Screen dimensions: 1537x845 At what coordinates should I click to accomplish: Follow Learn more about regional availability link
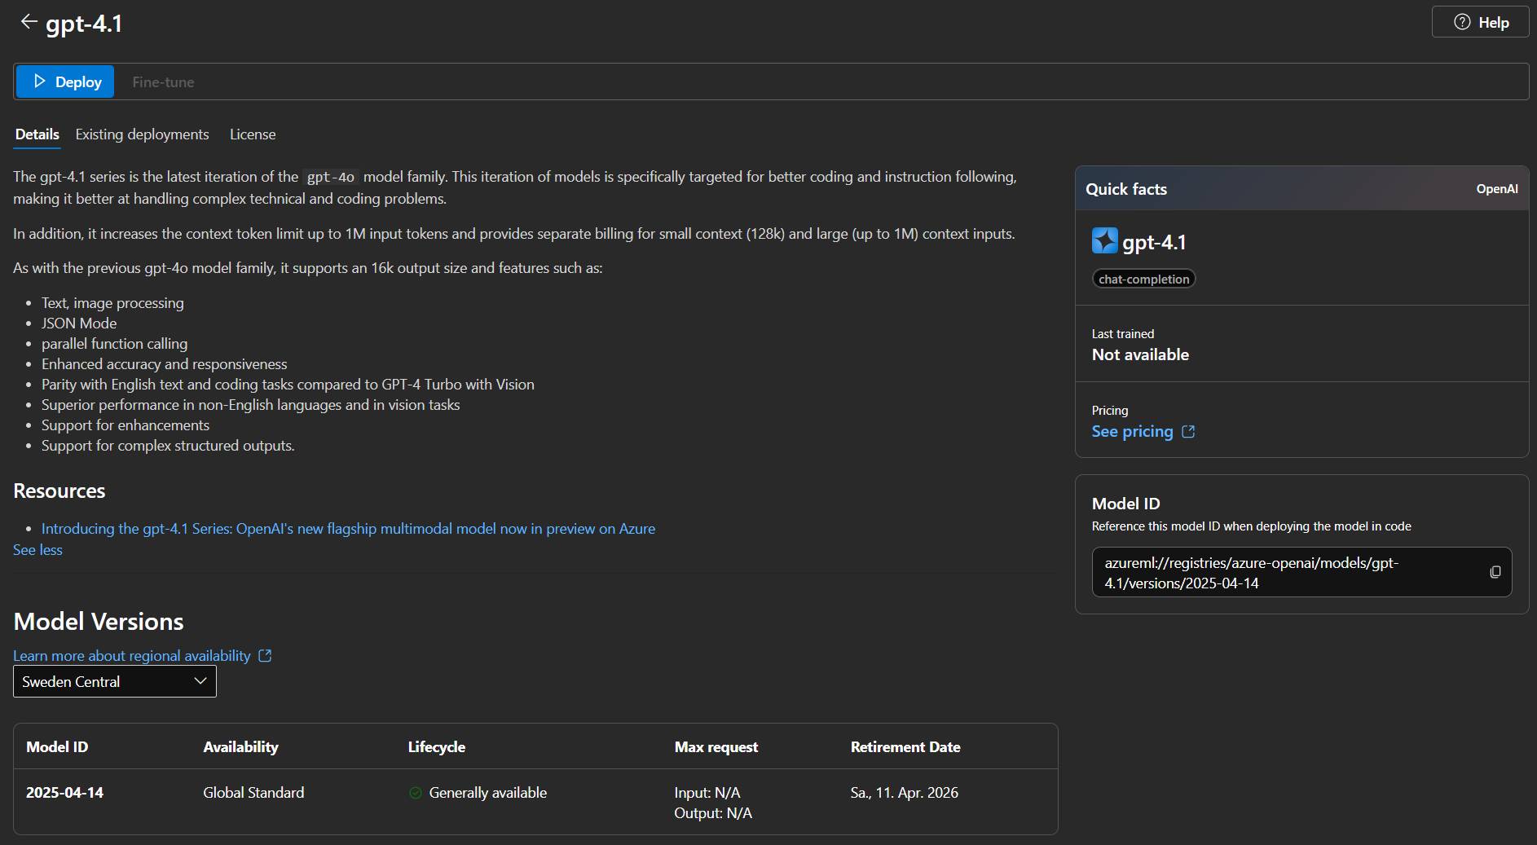[132, 656]
